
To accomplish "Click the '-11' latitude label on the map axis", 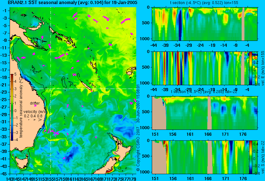I will 4,48.
